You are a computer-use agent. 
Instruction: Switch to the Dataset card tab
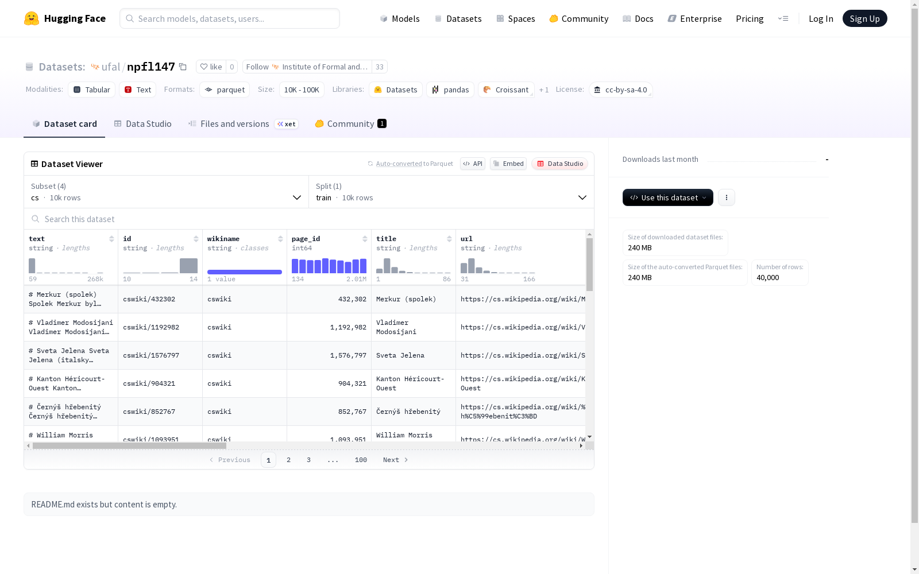pos(64,124)
